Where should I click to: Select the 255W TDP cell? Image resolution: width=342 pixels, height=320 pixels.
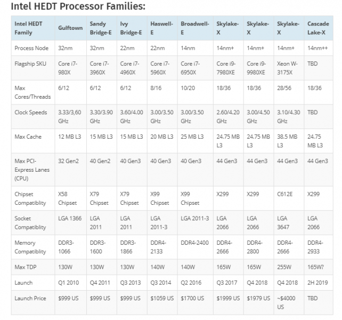(284, 267)
